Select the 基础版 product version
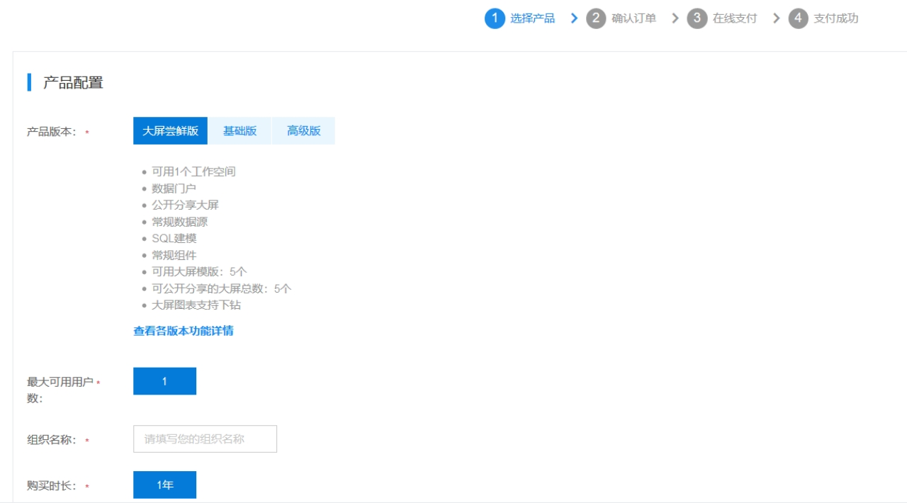 [x=240, y=131]
